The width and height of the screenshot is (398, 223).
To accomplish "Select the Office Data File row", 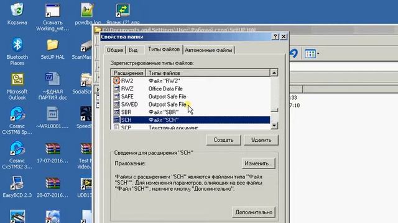I will [191, 89].
